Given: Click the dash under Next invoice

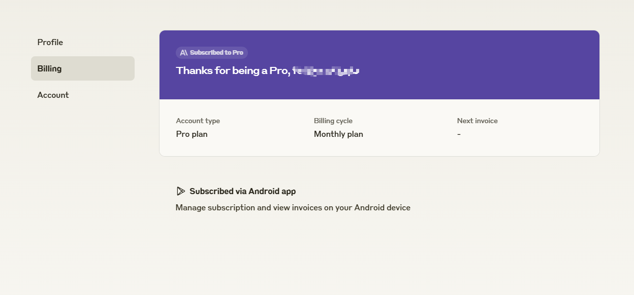Looking at the screenshot, I should coord(459,134).
